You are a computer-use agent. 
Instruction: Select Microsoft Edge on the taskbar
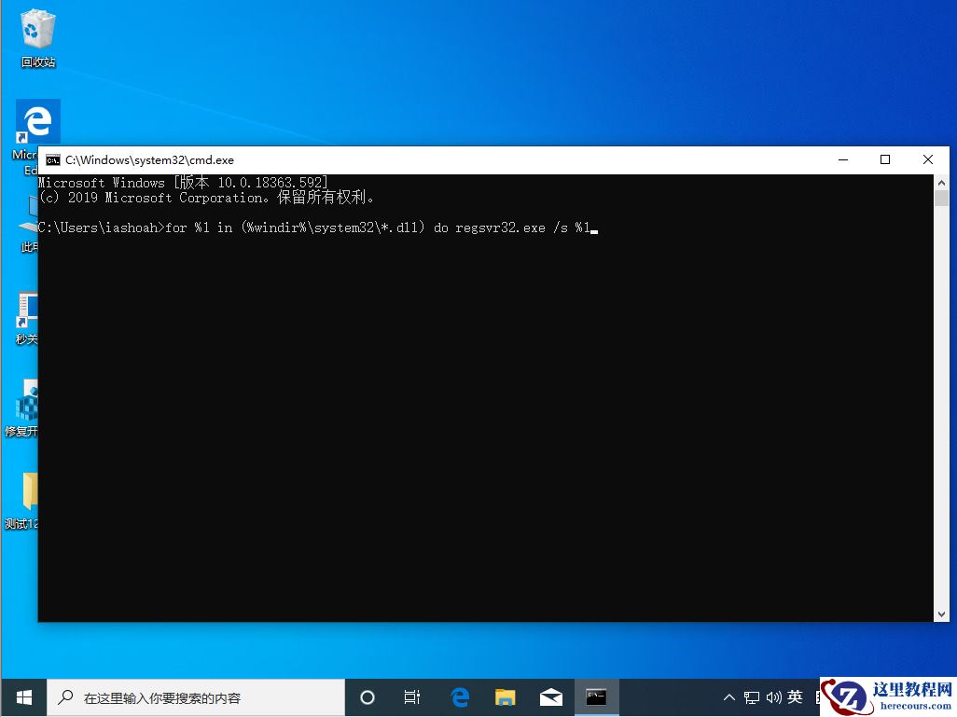tap(459, 696)
